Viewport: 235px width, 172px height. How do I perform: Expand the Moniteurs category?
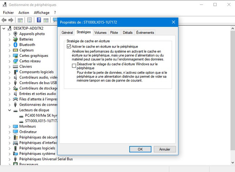(10, 127)
